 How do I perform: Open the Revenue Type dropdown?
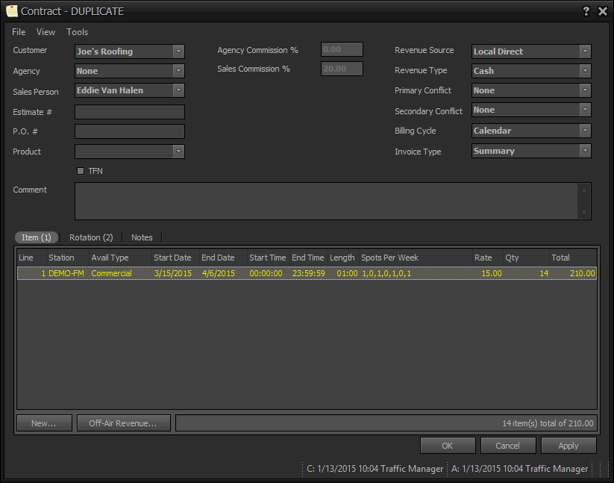click(x=585, y=71)
